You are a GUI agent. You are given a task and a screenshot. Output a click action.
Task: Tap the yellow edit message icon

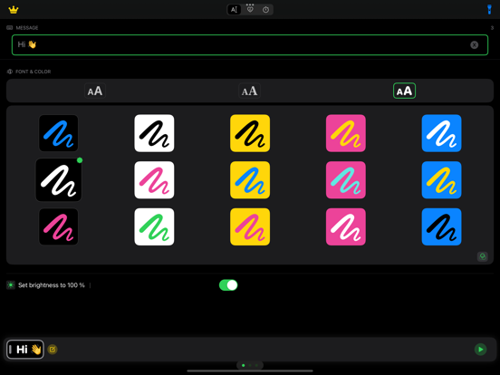click(x=53, y=350)
